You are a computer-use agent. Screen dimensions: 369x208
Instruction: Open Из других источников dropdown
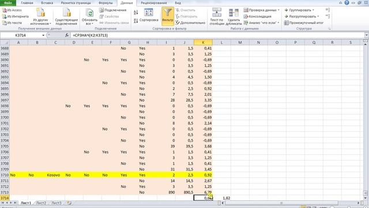click(x=41, y=17)
